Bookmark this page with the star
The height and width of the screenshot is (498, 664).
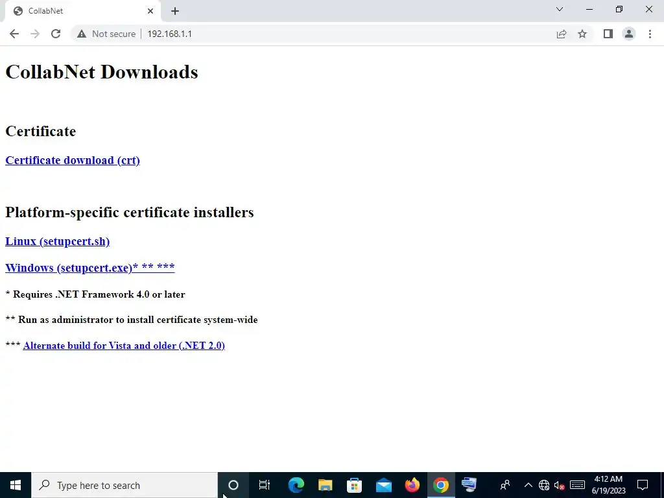click(582, 34)
